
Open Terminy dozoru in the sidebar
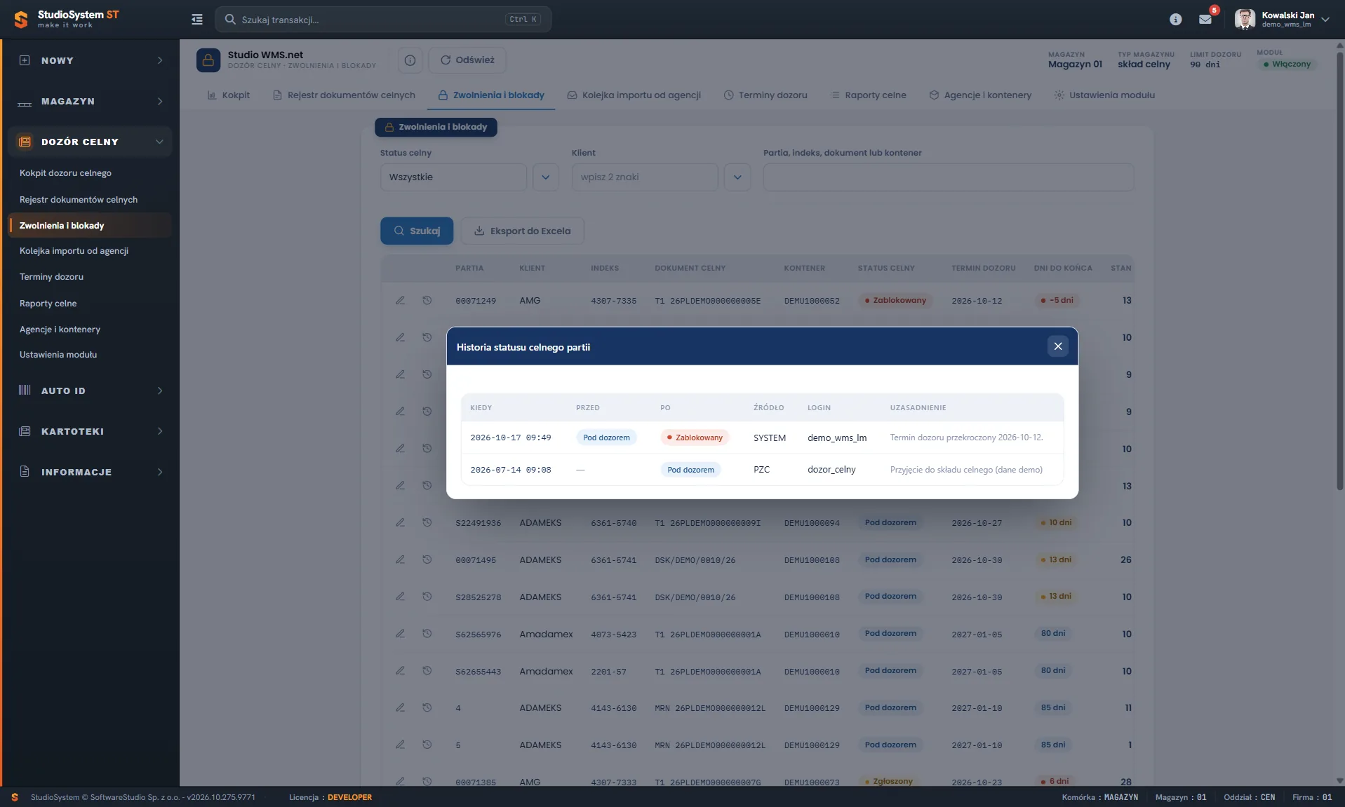(51, 277)
